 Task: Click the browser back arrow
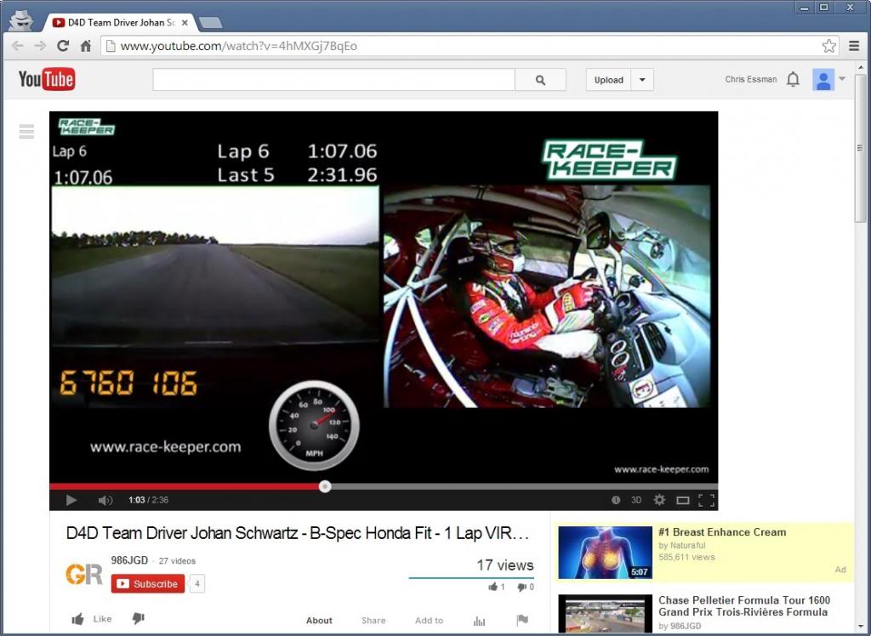tap(17, 46)
